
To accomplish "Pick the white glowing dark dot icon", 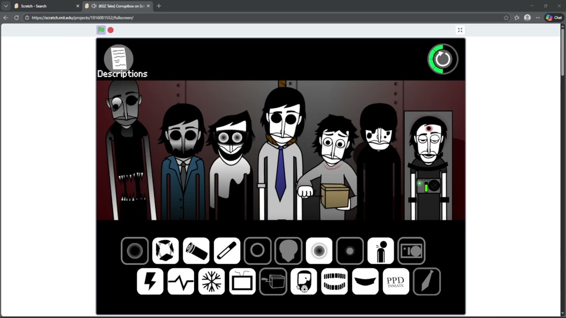I will click(x=319, y=251).
